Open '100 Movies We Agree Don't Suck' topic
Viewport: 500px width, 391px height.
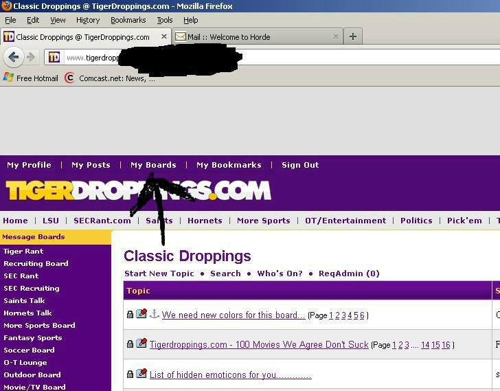(x=259, y=344)
